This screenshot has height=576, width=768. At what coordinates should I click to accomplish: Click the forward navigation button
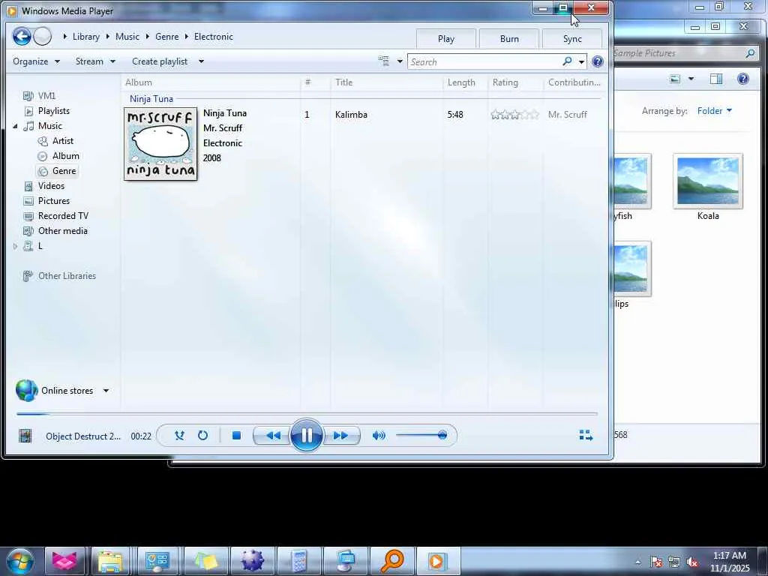tap(43, 36)
